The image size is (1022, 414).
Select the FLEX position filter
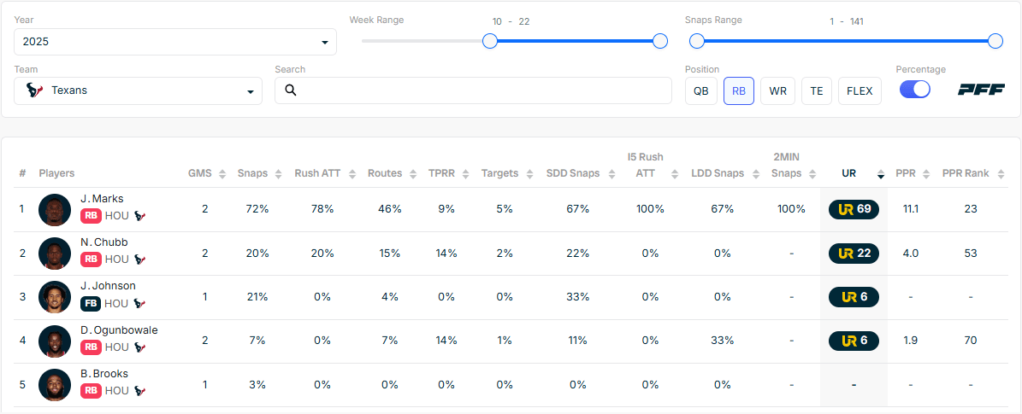pos(860,90)
